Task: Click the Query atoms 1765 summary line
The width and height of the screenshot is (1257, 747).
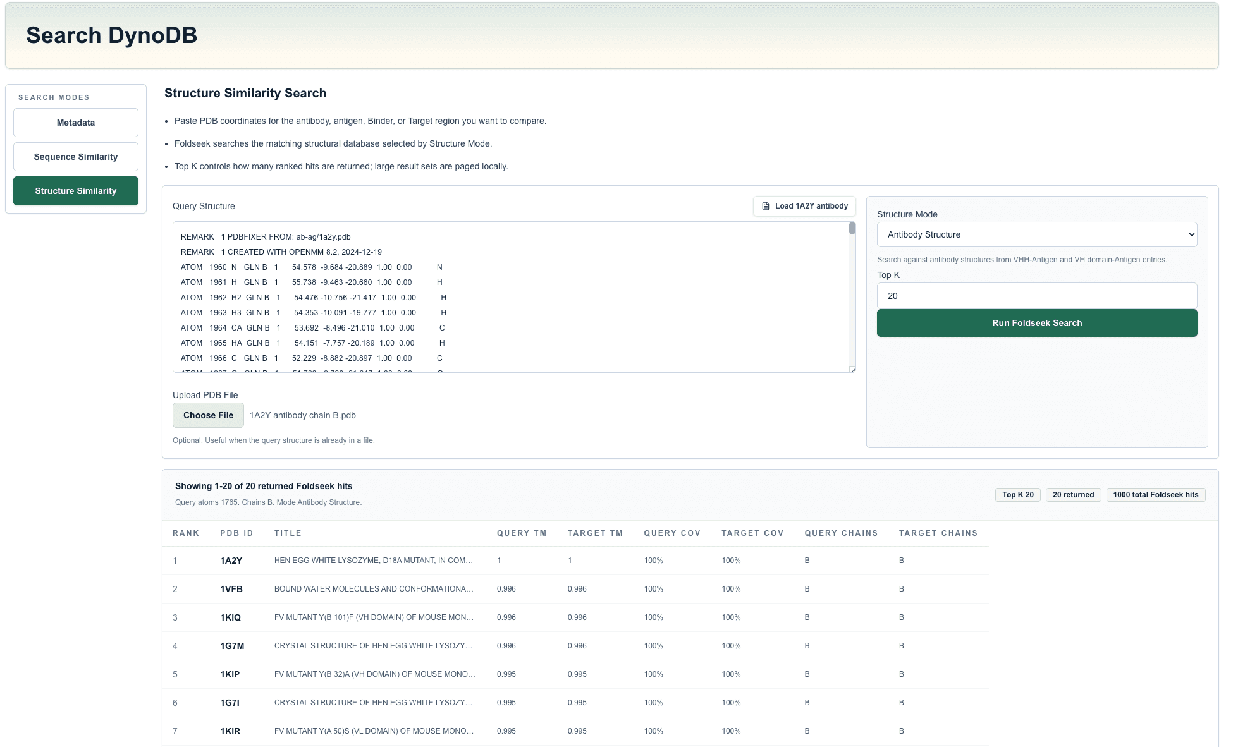Action: pyautogui.click(x=268, y=502)
